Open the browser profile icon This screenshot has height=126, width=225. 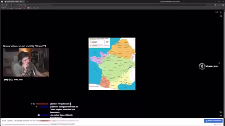(223, 5)
